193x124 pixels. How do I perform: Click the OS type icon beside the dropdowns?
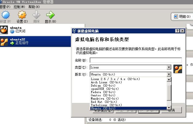pos(178,69)
